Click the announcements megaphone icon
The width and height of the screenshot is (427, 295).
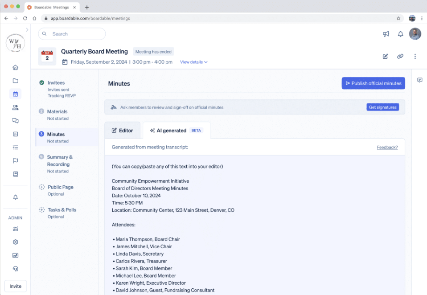[386, 34]
